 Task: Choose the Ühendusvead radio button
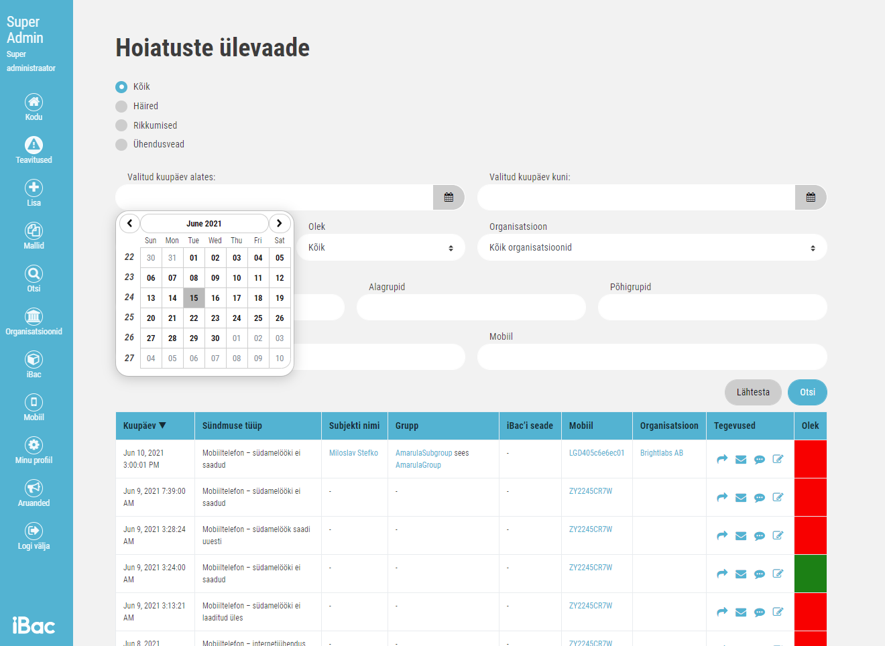click(x=121, y=145)
